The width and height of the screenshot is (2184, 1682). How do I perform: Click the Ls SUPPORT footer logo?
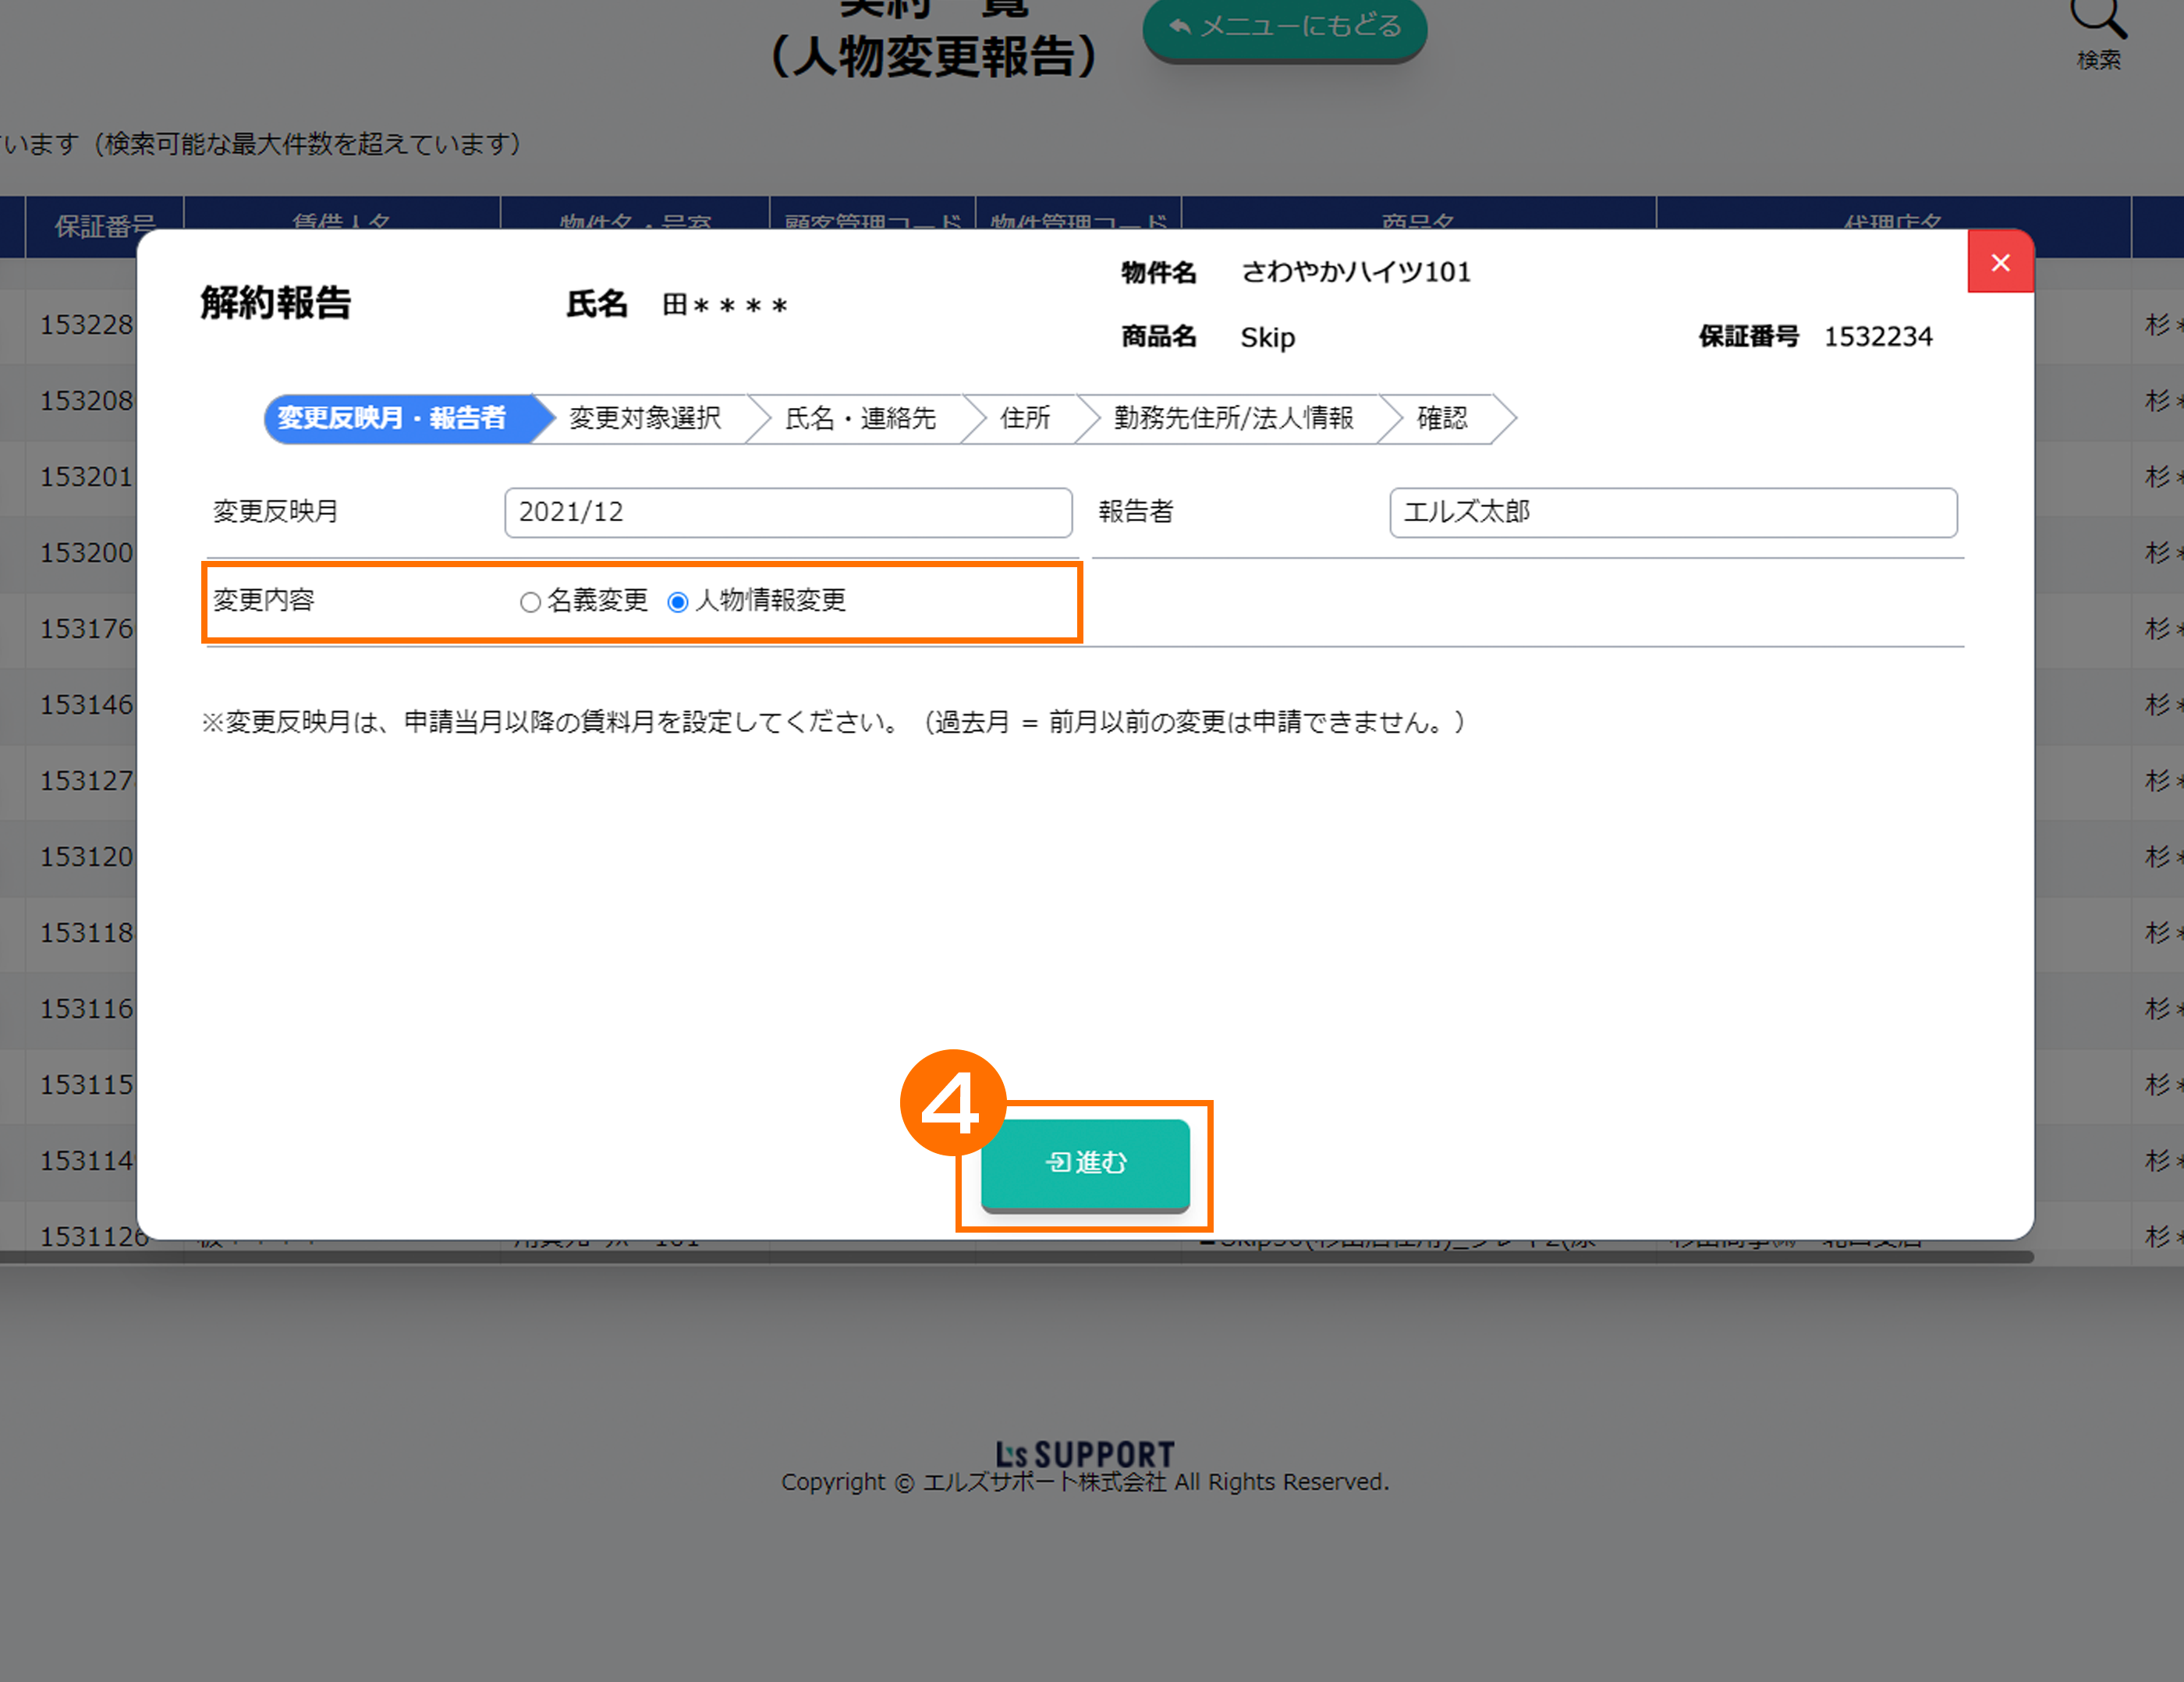pos(1084,1453)
